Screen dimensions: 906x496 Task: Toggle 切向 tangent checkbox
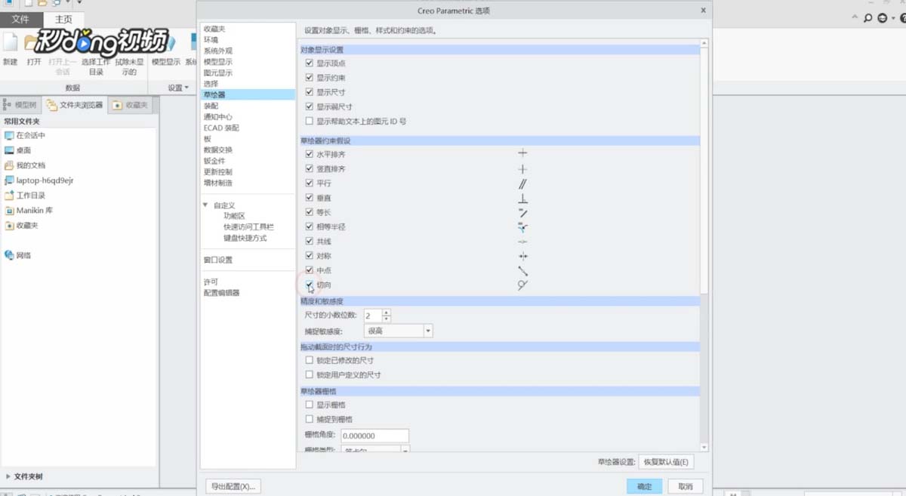point(309,285)
